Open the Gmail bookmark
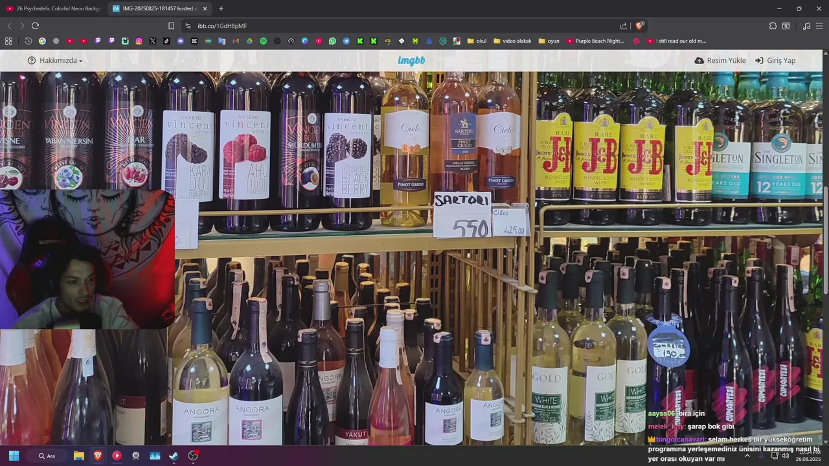 [236, 41]
